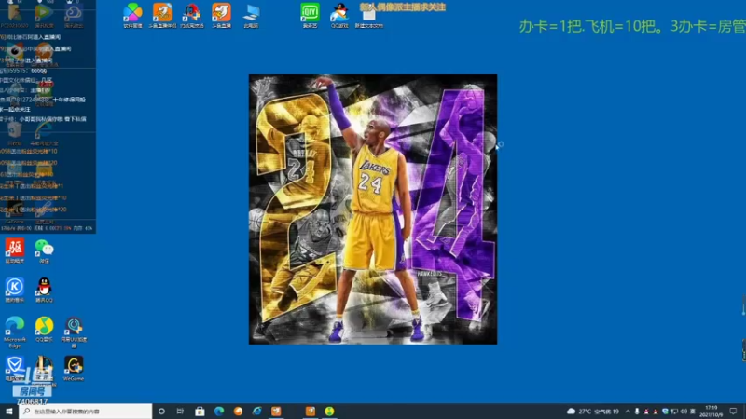Click the Kobe Bryant 24 poster image
746x419 pixels.
coord(373,209)
